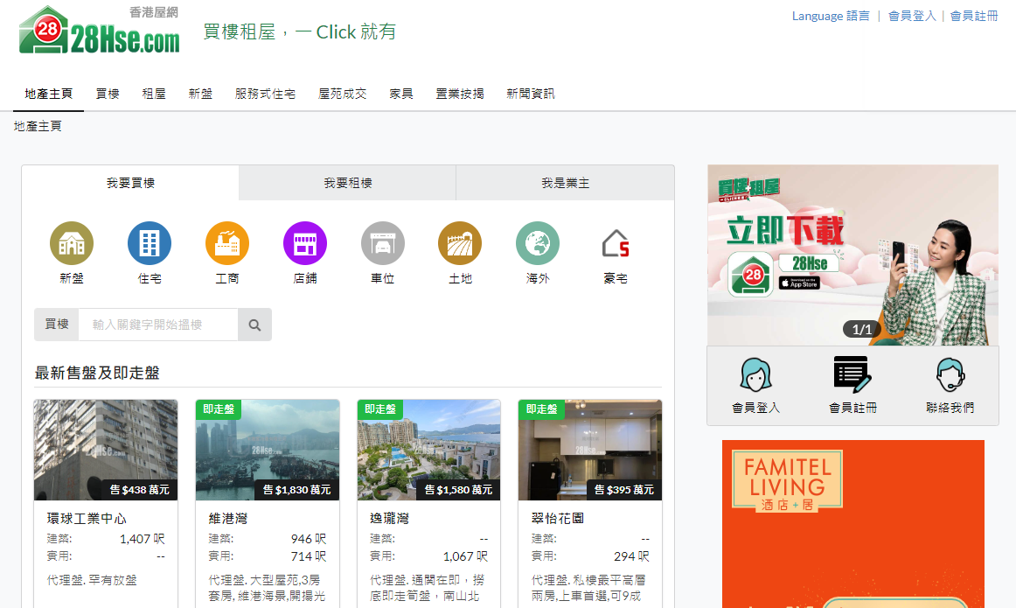The image size is (1016, 608).
Task: Click the 土地 land category icon
Action: coord(460,243)
